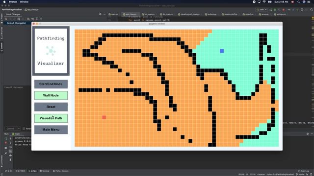Open the Commit button dropdown arrow
The height and width of the screenshot is (176, 314).
[19, 129]
